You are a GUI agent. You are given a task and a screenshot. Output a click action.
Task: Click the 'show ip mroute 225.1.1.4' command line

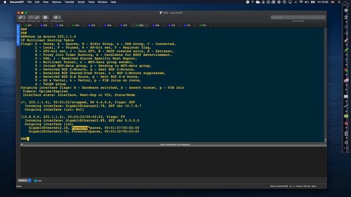[48, 37]
